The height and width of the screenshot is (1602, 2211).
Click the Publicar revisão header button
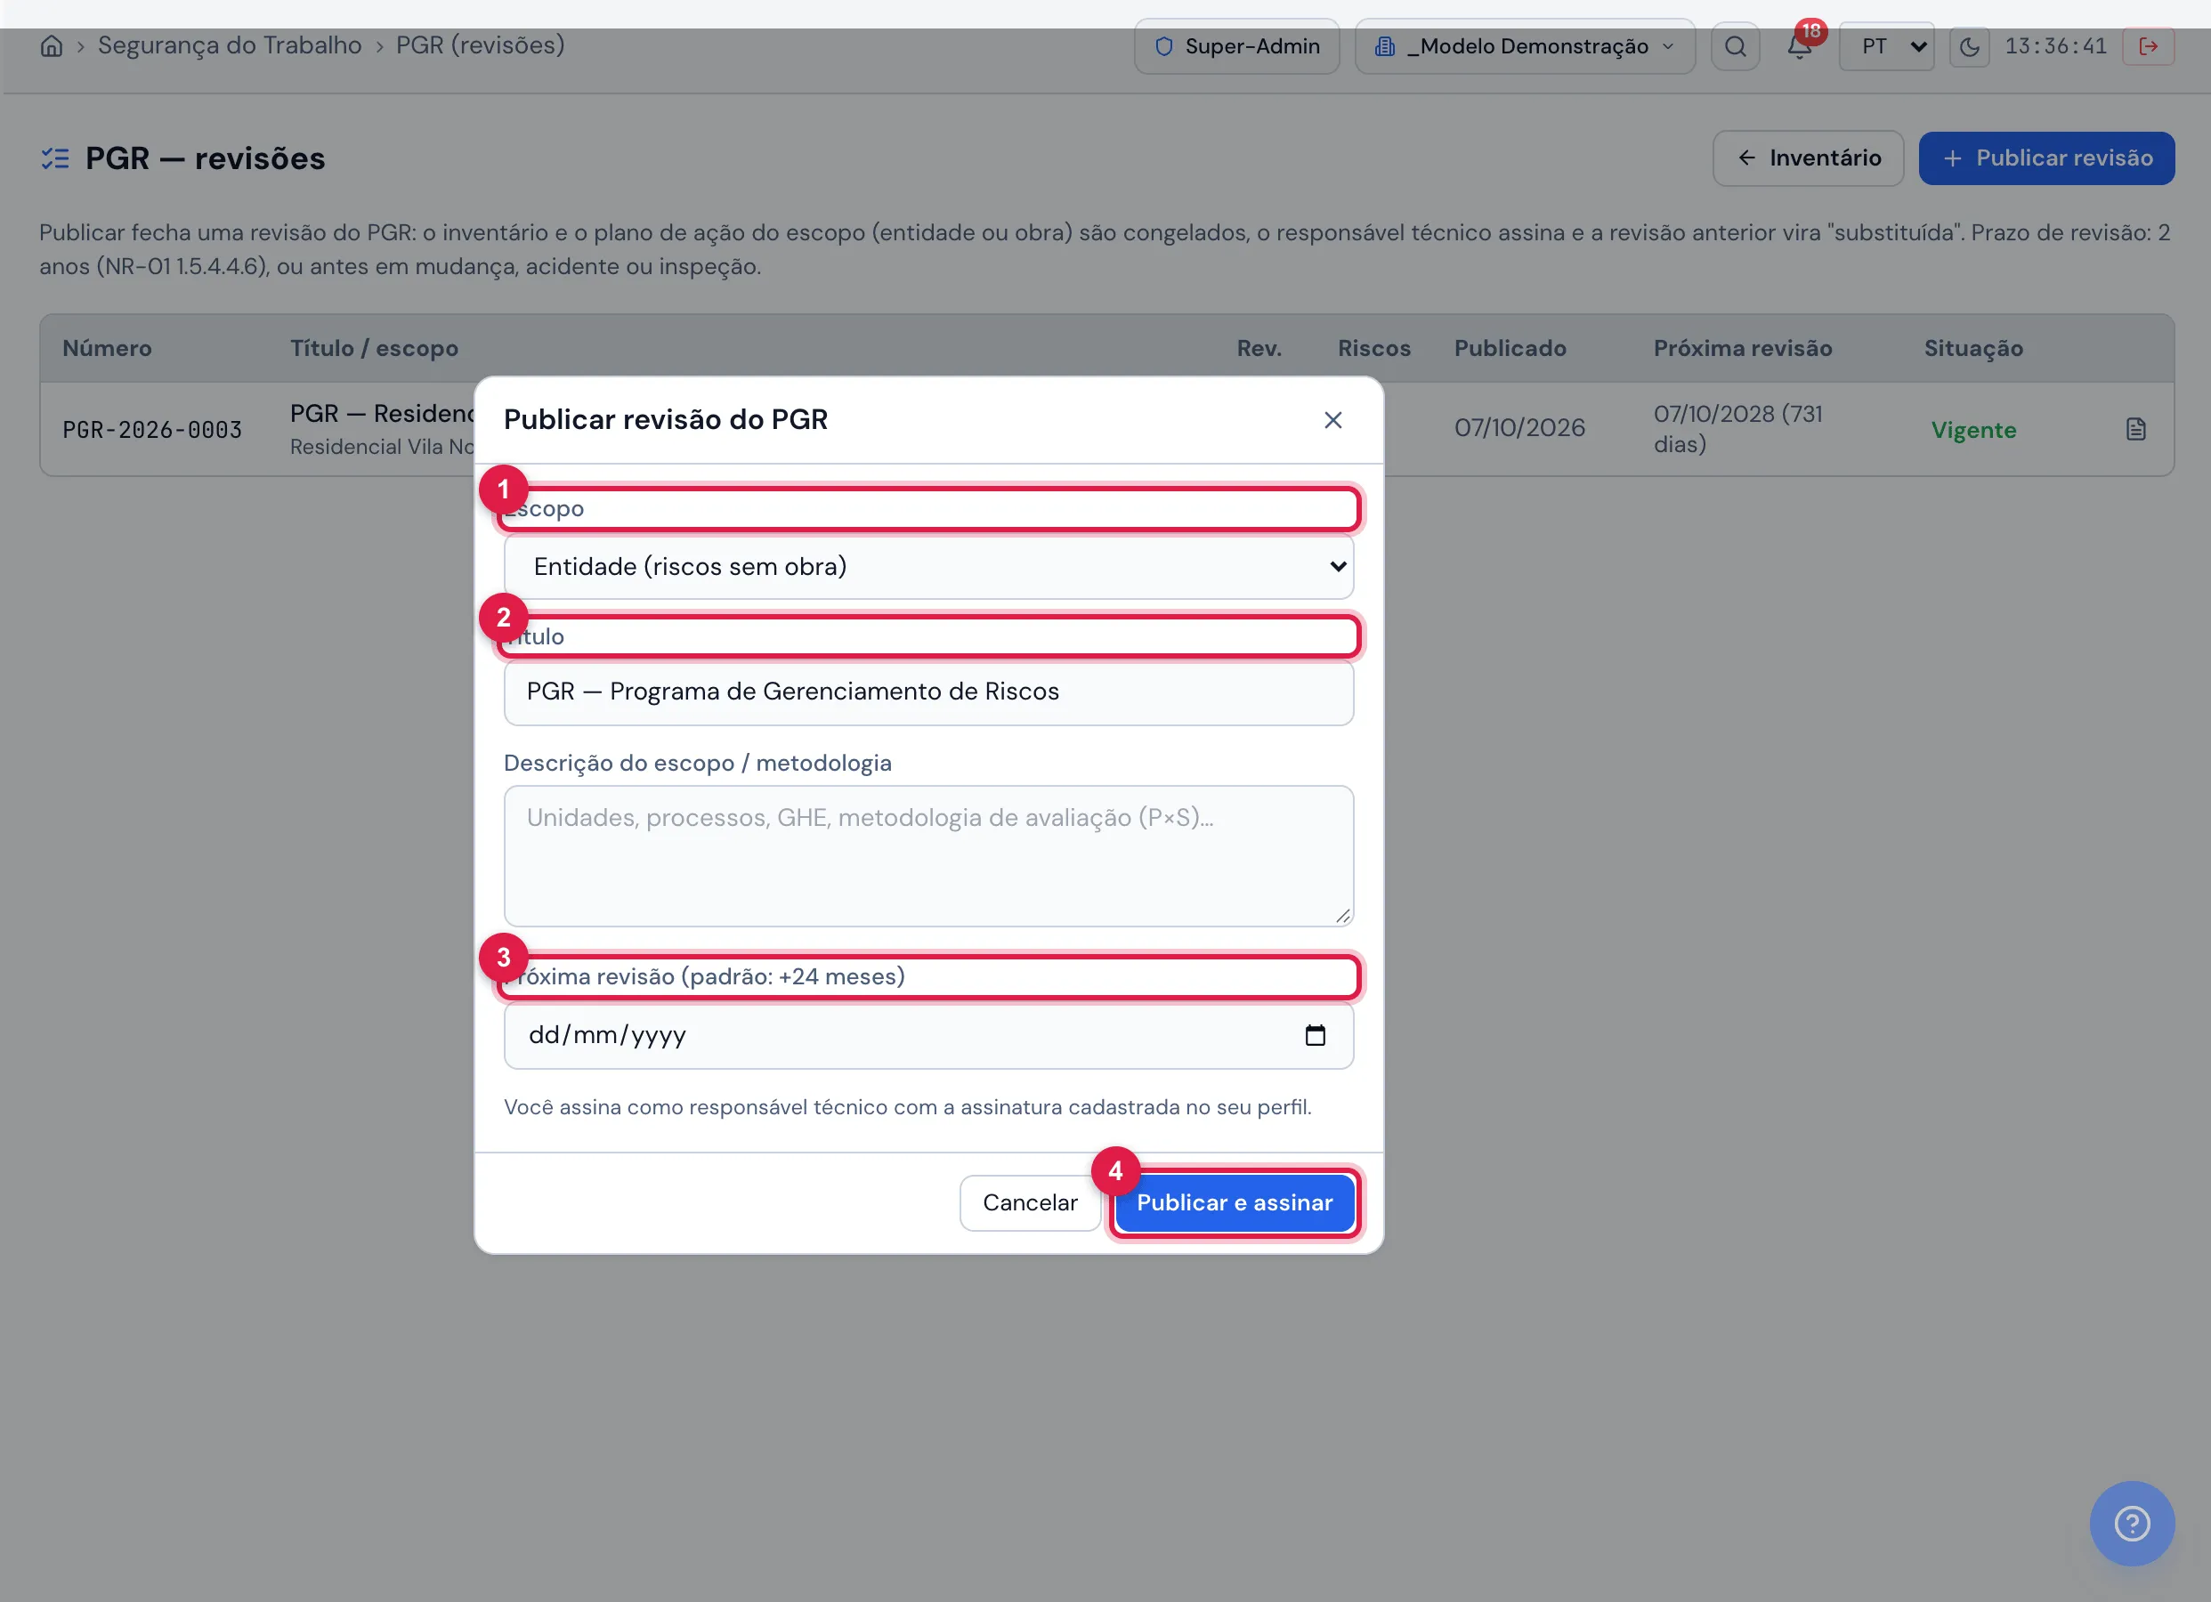tap(2046, 158)
